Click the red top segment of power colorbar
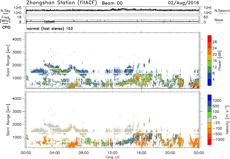The image size is (230, 159). coord(210,39)
